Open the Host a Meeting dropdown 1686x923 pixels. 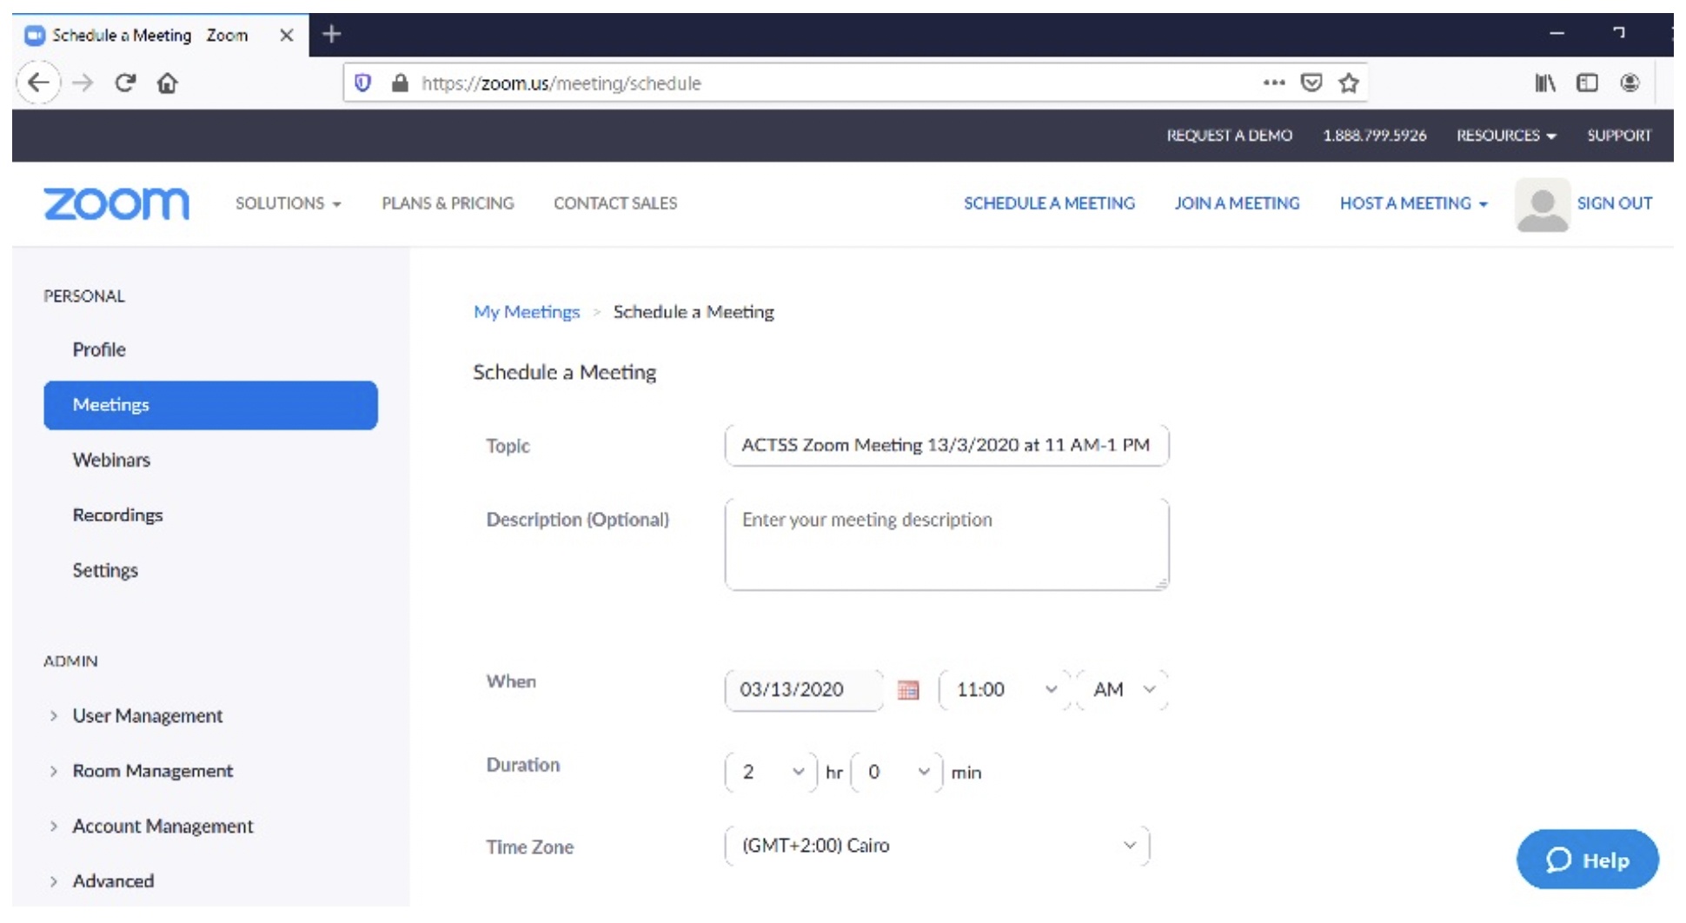coord(1413,203)
